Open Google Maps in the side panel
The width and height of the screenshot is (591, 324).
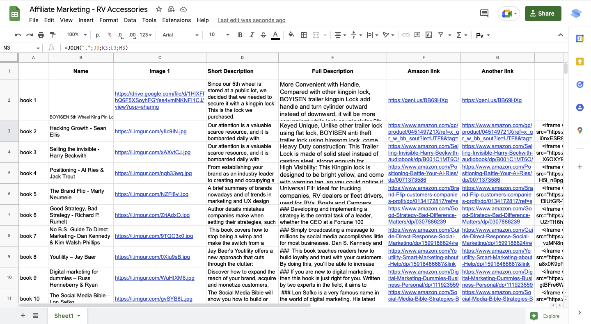point(580,130)
